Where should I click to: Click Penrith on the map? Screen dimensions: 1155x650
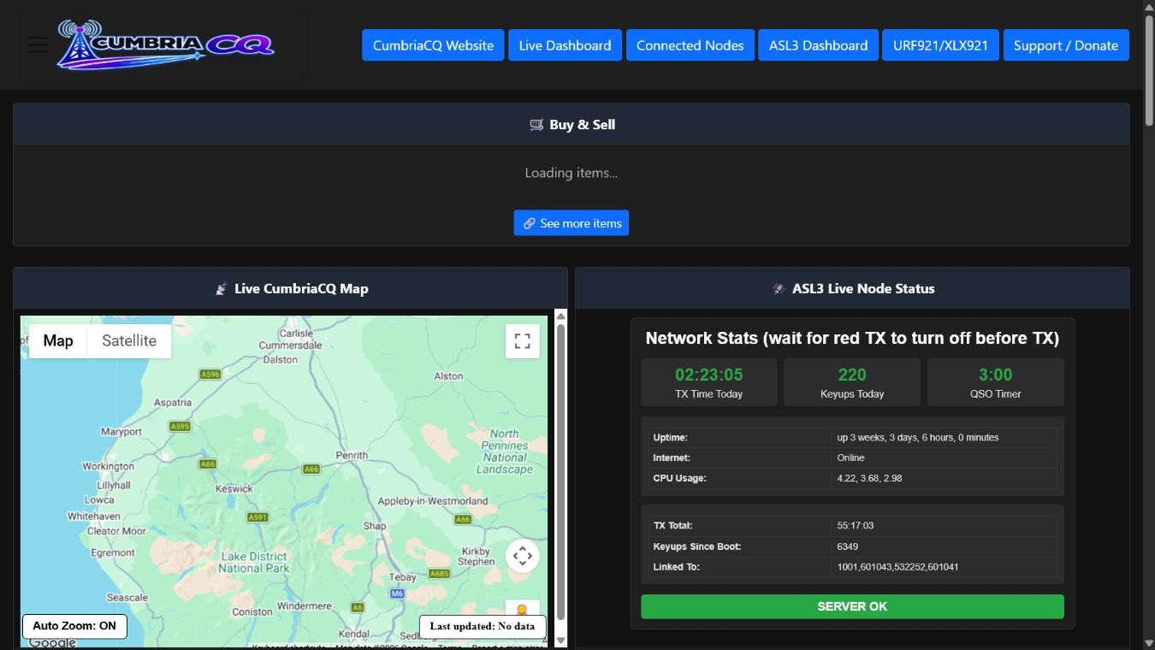tap(352, 456)
